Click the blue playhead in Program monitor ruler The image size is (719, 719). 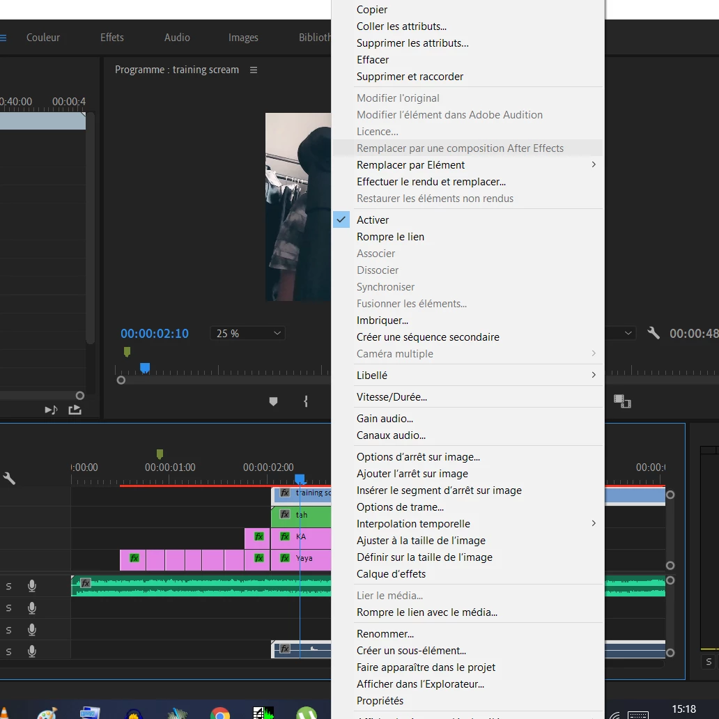point(145,368)
